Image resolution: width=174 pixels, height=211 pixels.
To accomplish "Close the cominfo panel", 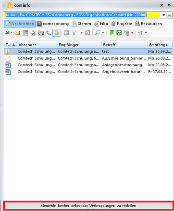I will (x=162, y=5).
